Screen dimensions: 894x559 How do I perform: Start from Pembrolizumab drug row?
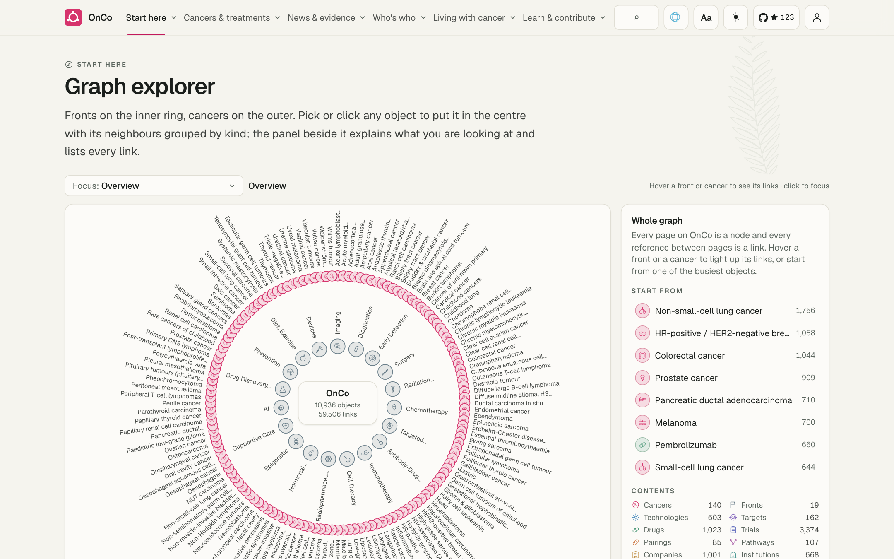click(x=725, y=445)
